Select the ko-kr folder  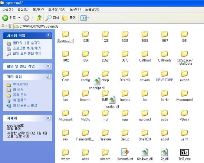click(x=165, y=96)
